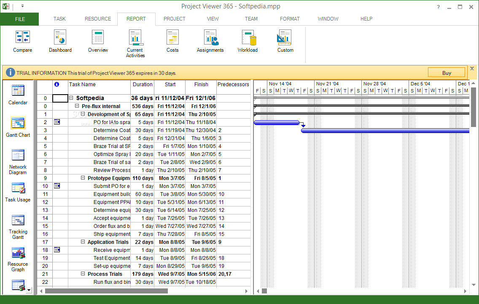Open the Assignments report
Viewport: 479px width, 304px height.
click(210, 41)
